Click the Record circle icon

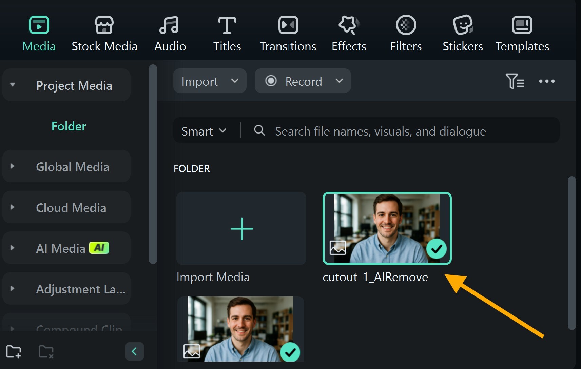tap(271, 81)
